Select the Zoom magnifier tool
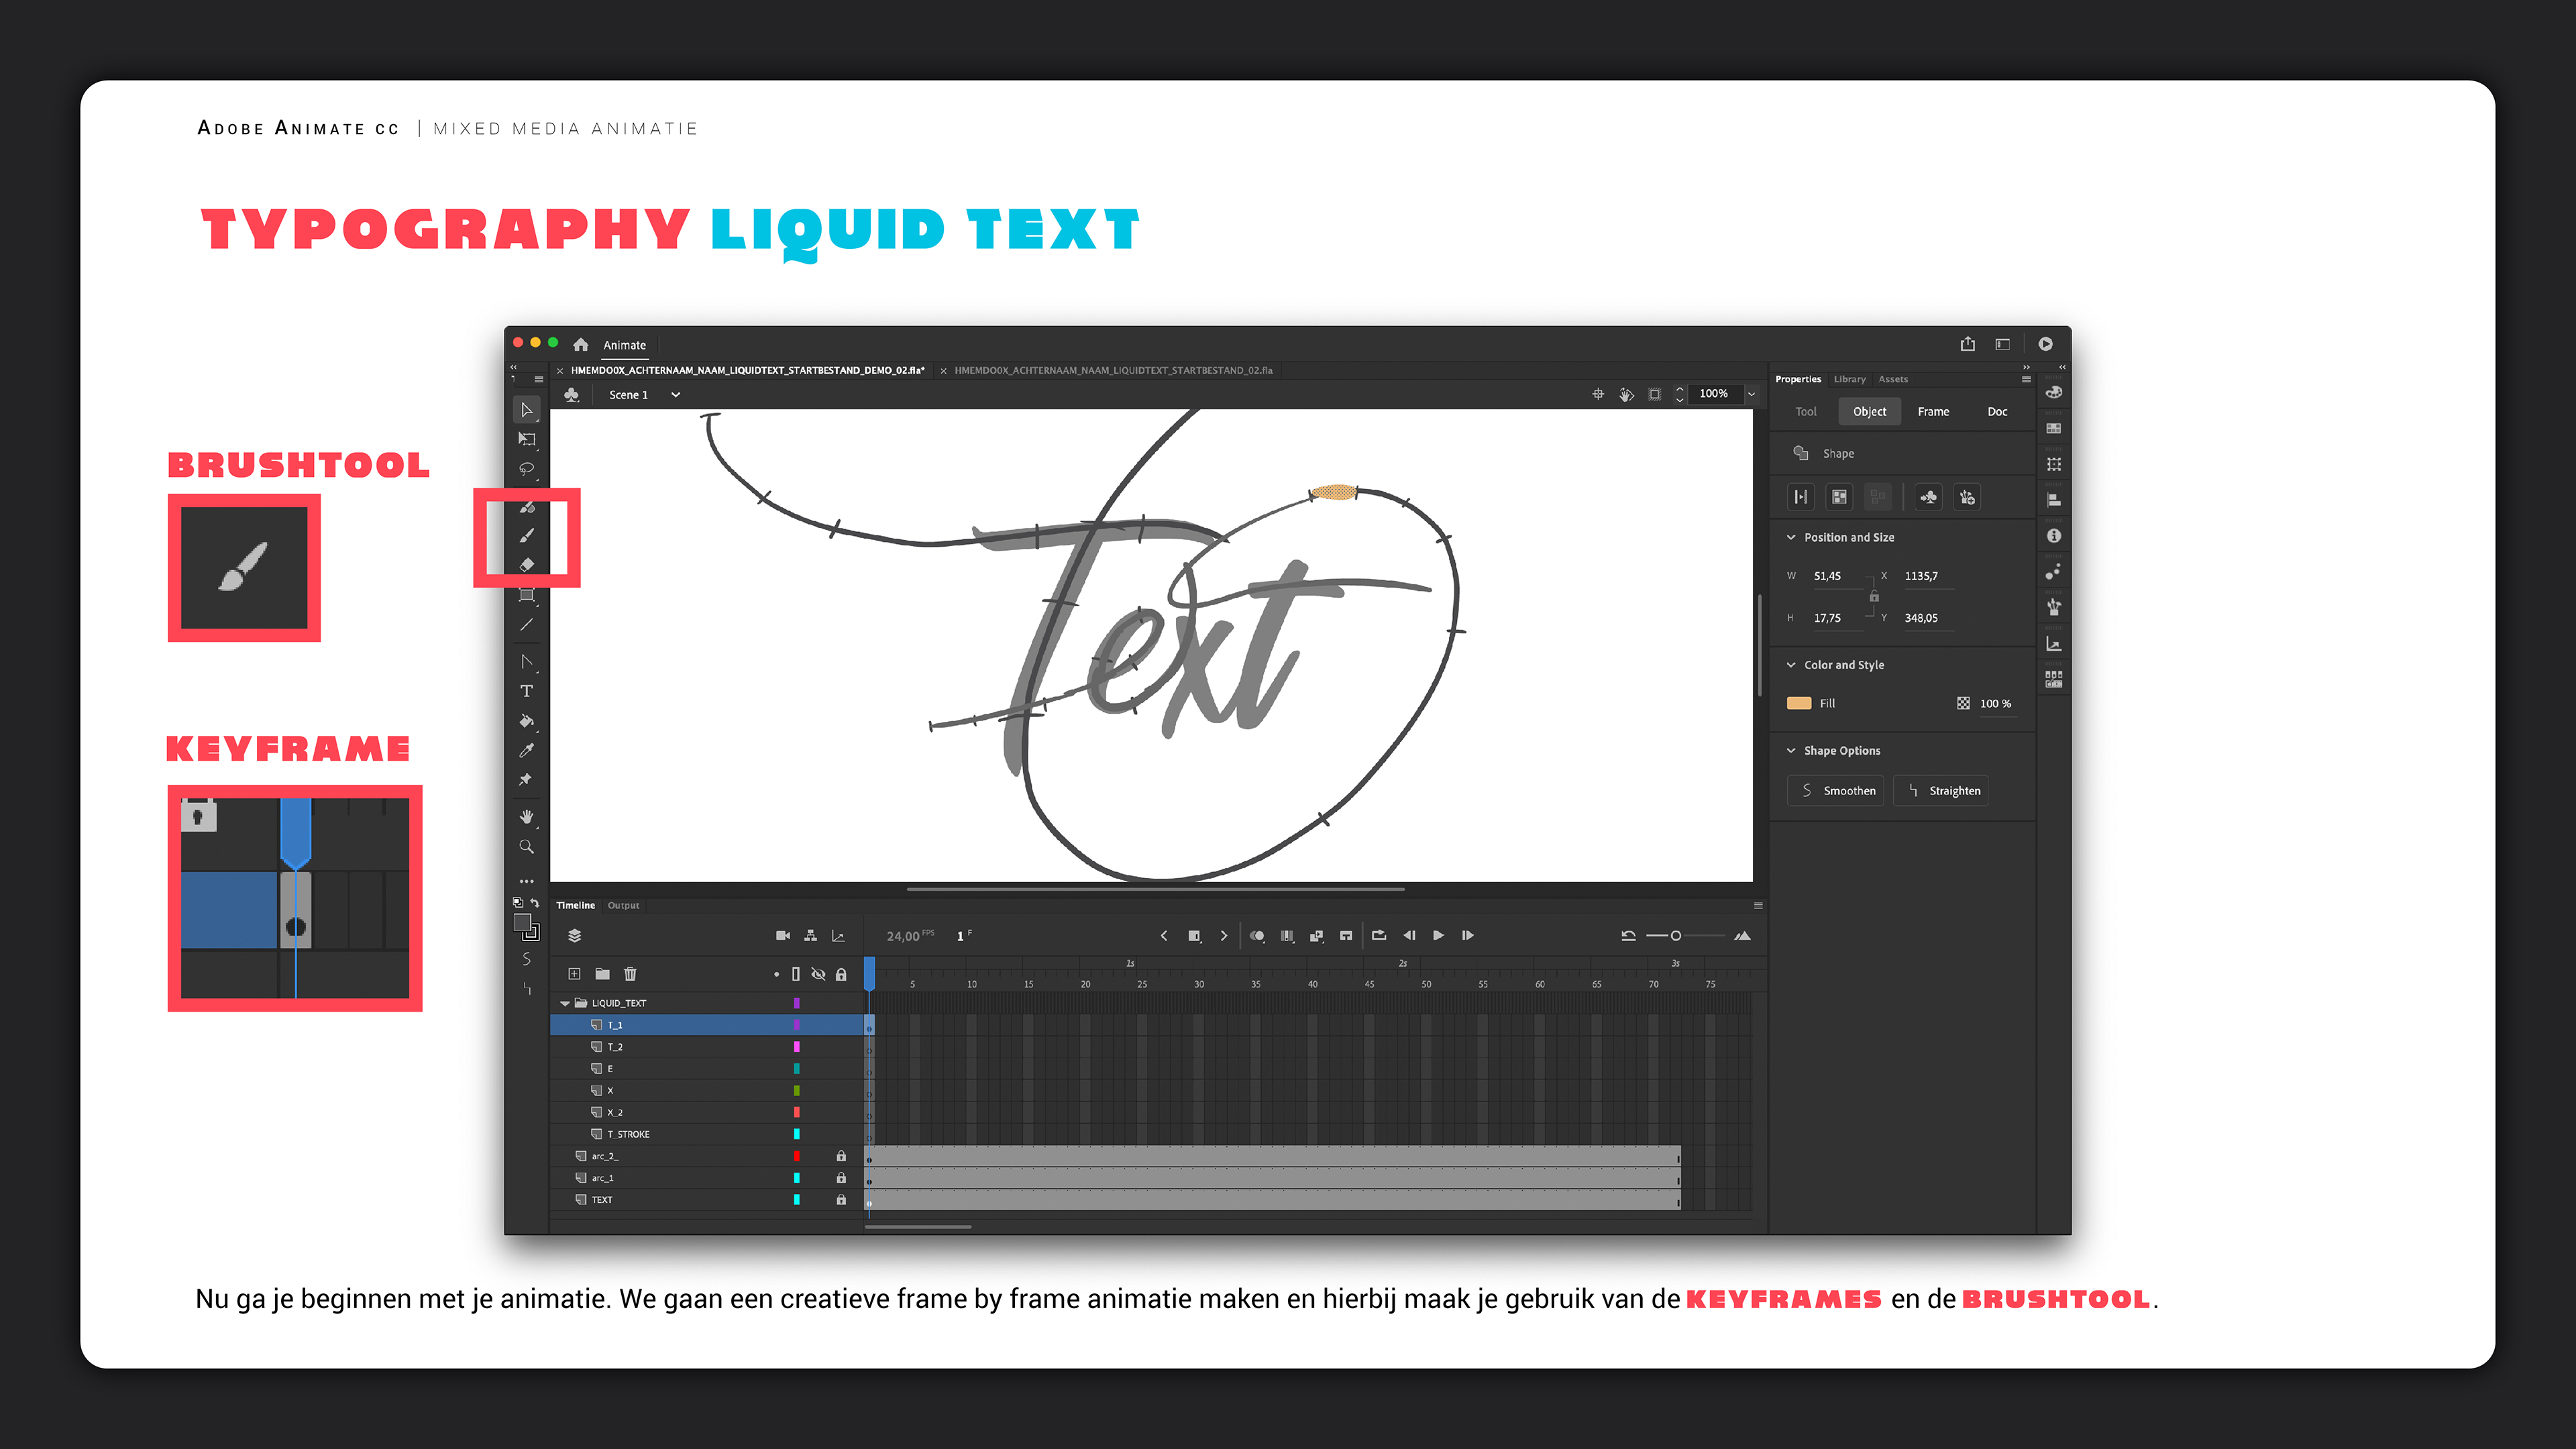This screenshot has height=1449, width=2576. pyautogui.click(x=527, y=847)
